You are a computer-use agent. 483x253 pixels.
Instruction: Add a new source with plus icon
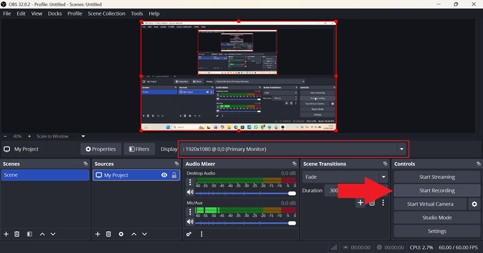click(98, 234)
